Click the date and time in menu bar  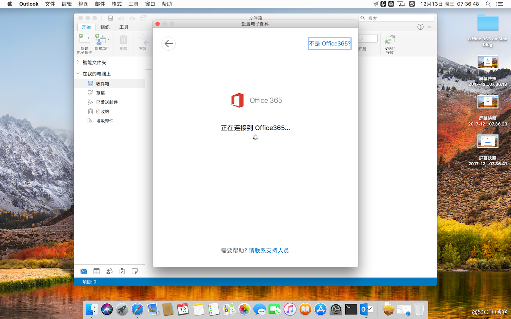(x=450, y=4)
